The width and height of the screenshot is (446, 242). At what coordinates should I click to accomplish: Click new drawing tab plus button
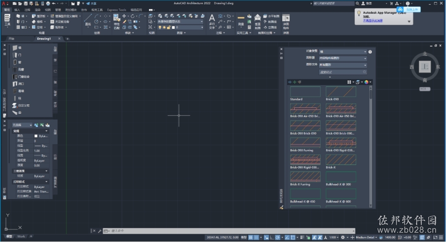[x=67, y=39]
